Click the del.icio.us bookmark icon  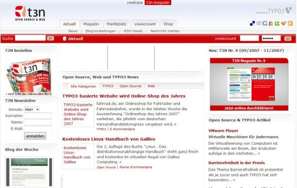coord(252,23)
